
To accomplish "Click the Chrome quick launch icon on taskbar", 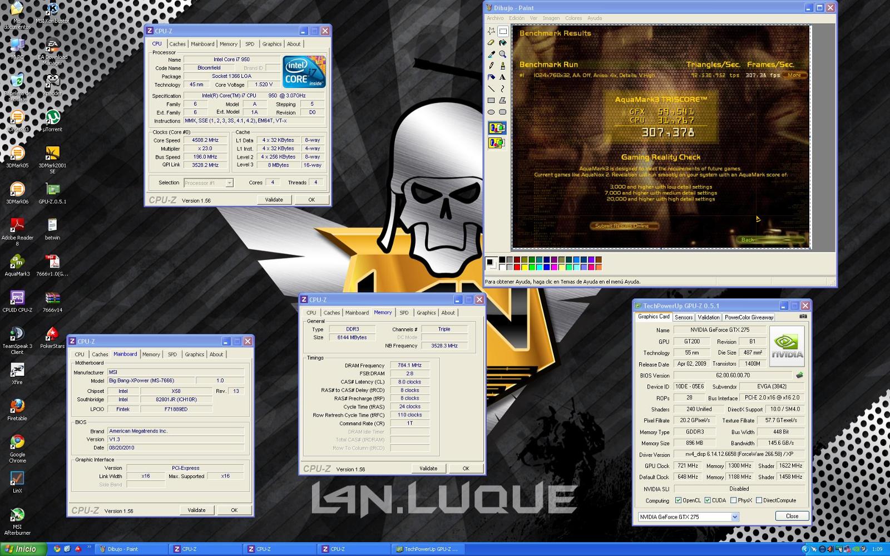I will (57, 549).
